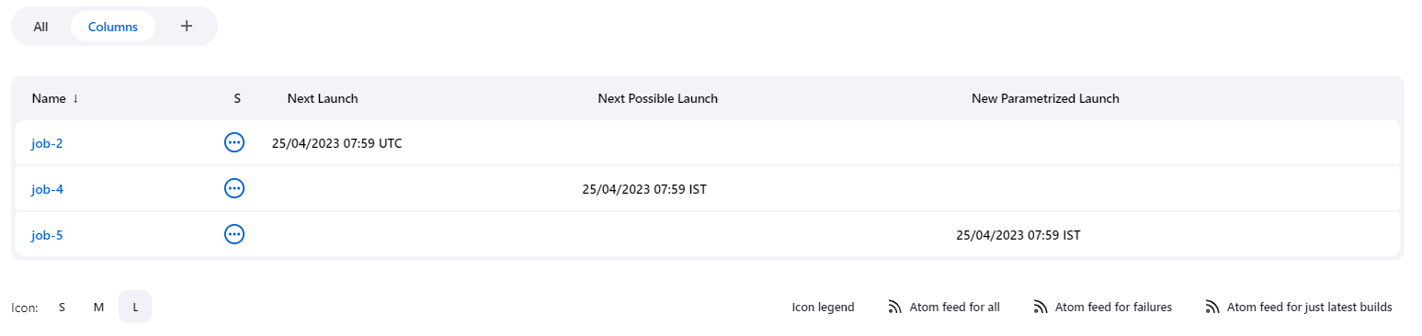Open the job-2 link

coord(47,143)
